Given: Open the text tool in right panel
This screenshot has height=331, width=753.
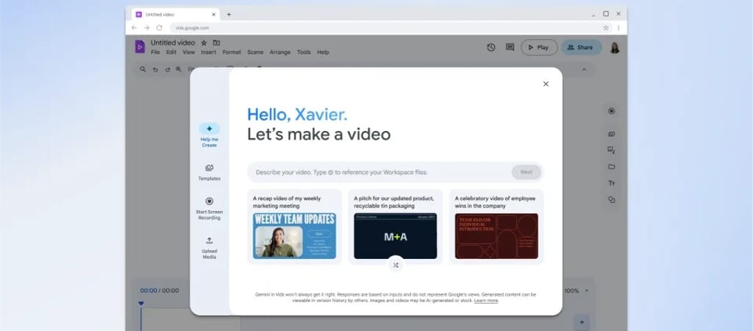Looking at the screenshot, I should [611, 183].
